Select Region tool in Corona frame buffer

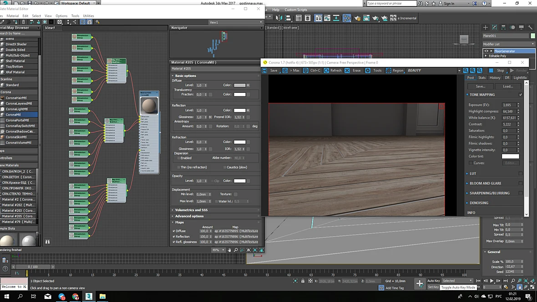(395, 70)
